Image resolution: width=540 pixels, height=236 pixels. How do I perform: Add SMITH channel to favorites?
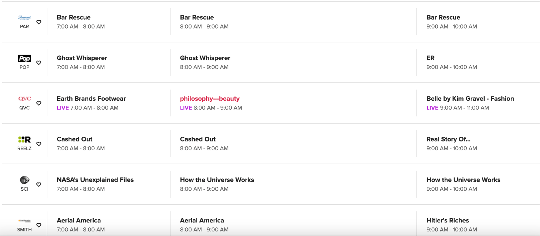click(x=39, y=225)
